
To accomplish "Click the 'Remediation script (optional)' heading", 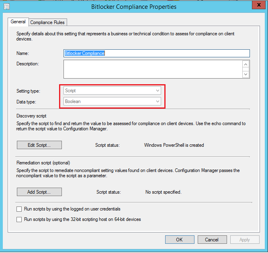I will coord(43,163).
